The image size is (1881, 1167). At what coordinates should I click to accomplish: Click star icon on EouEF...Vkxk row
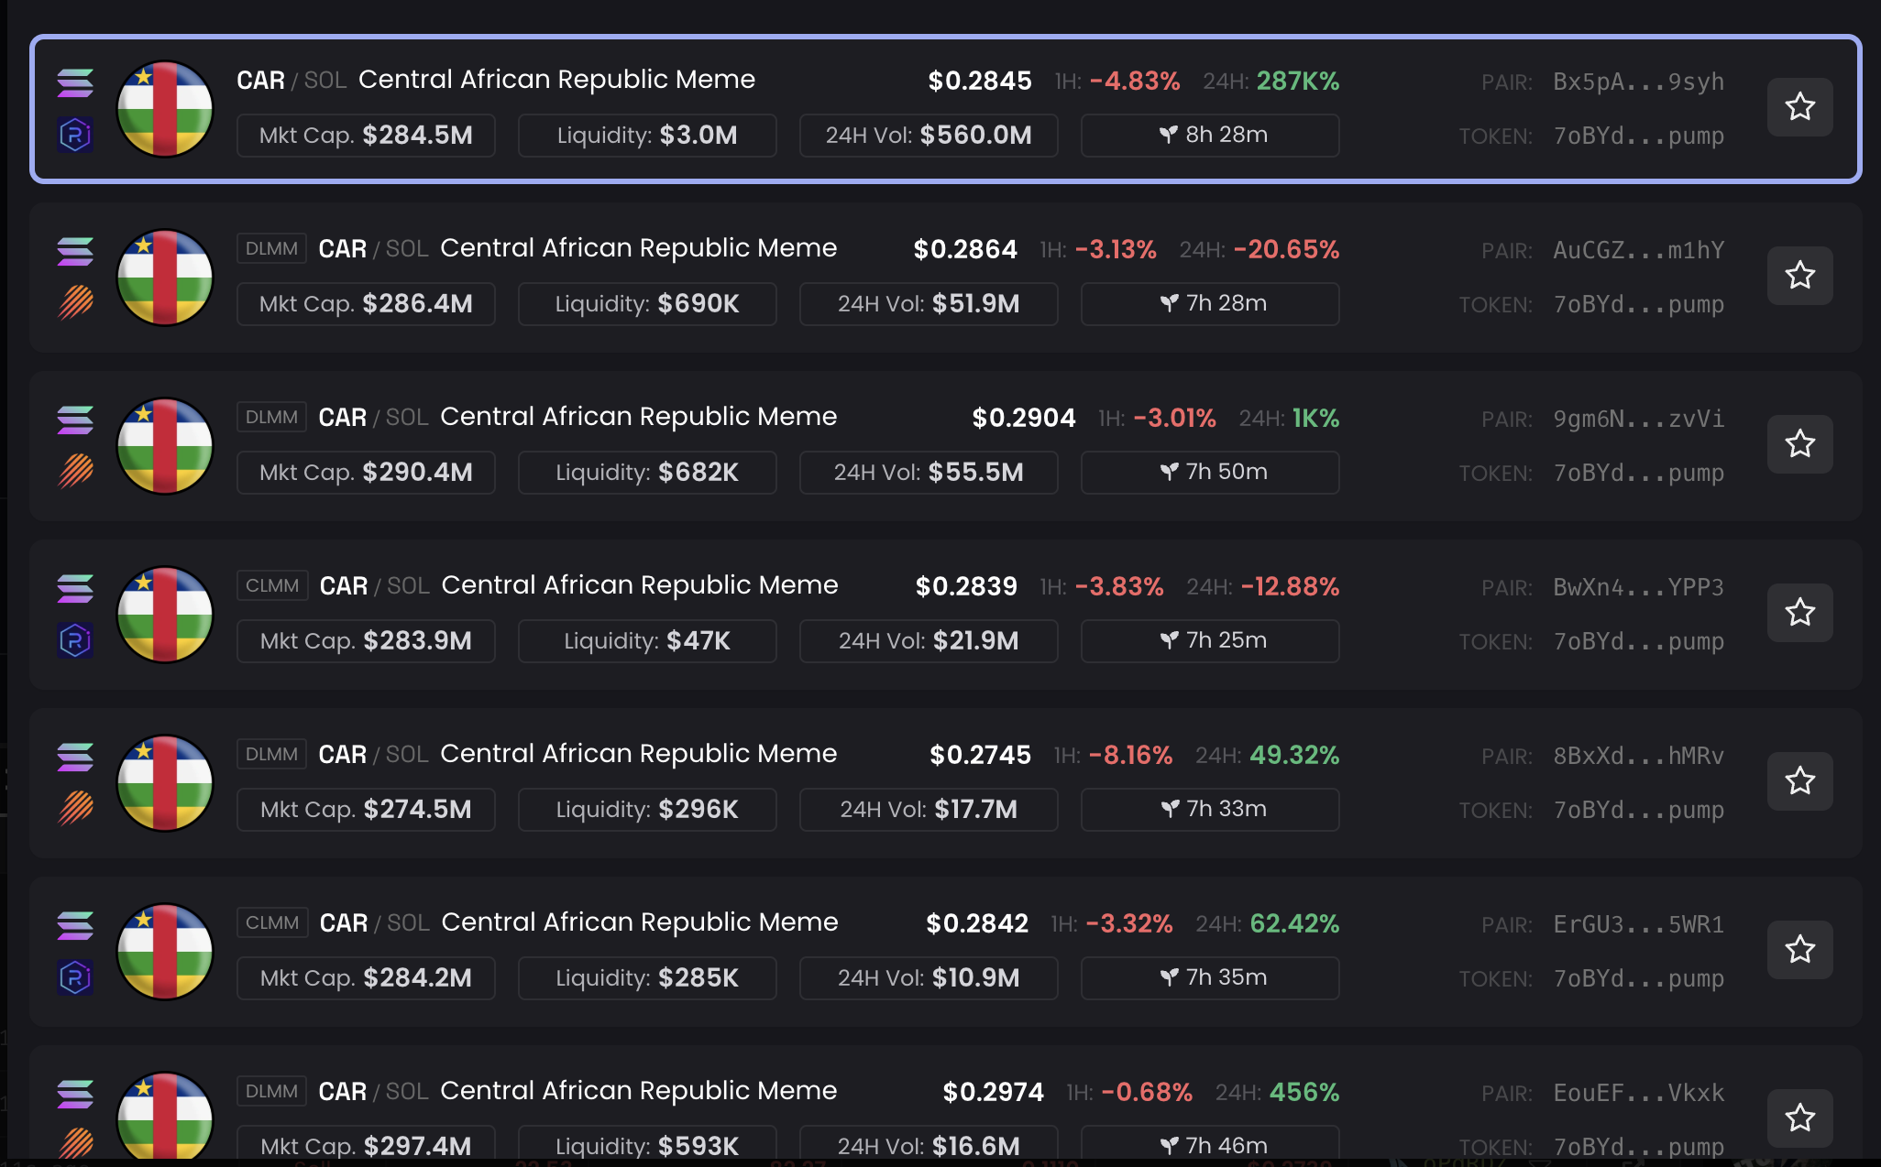1799,1118
